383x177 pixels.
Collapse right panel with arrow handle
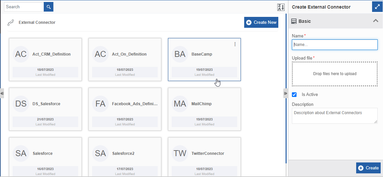[x=286, y=93]
